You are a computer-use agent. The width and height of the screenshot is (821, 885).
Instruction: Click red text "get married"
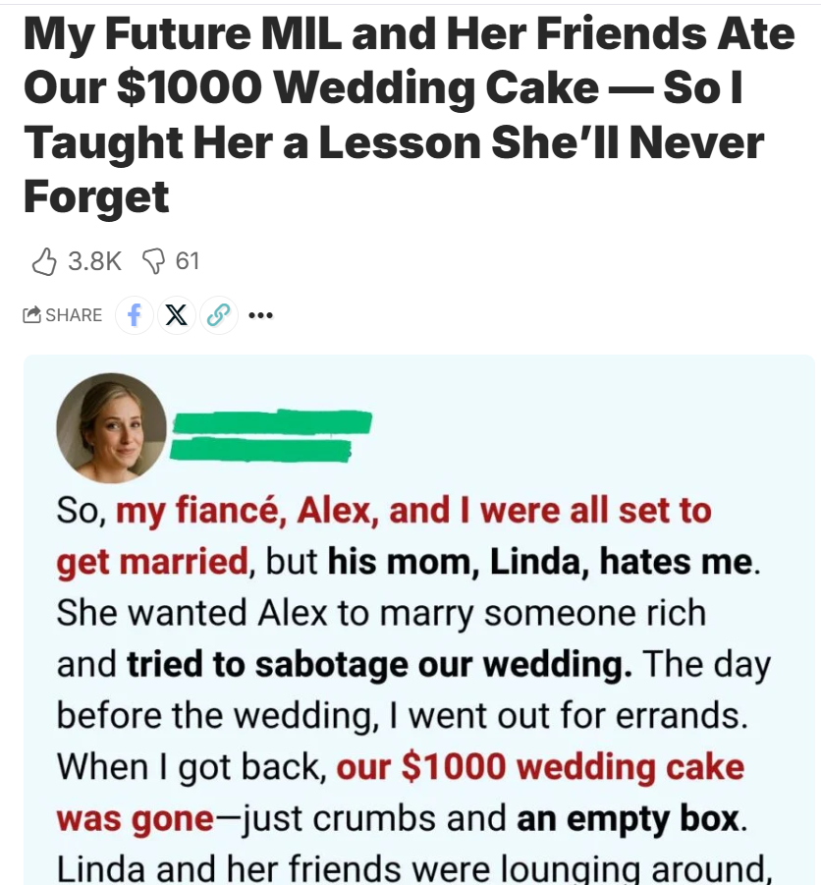point(152,562)
